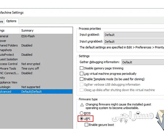
Task: Click the firmware warning triangle icon
Action: tap(82, 105)
